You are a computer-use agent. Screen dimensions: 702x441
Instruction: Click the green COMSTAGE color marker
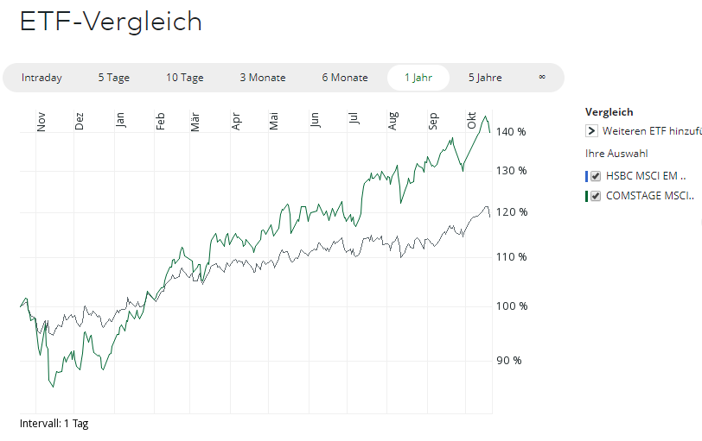586,196
